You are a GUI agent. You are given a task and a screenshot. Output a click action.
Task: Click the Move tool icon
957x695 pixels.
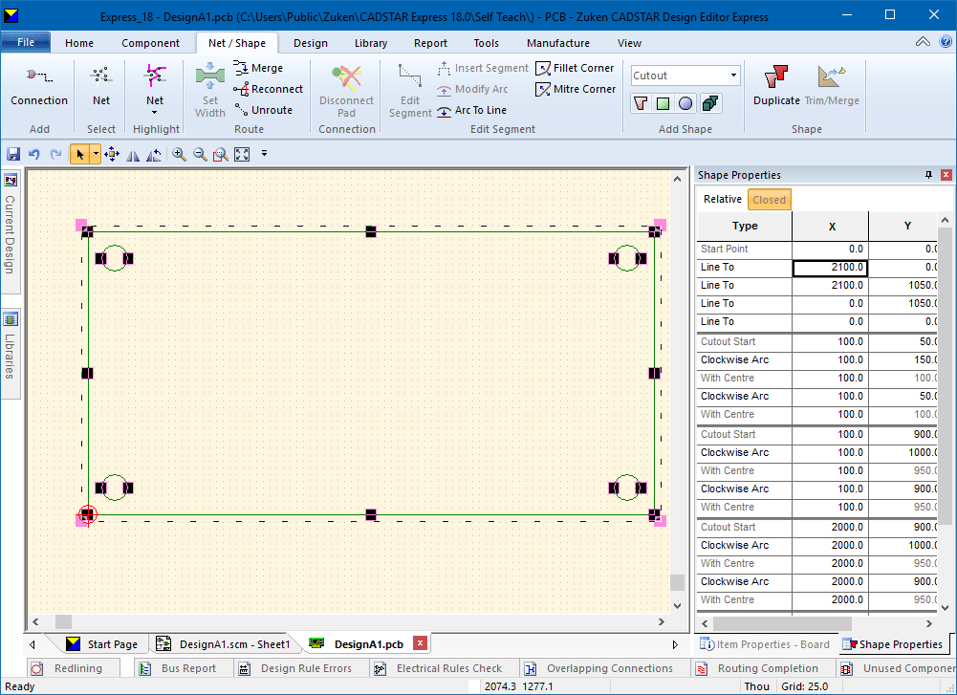(112, 154)
